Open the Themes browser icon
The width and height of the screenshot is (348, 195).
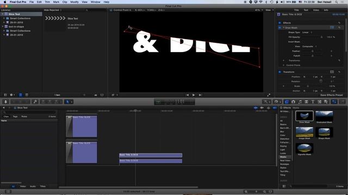click(x=326, y=102)
